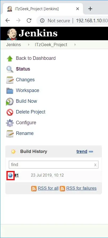The width and height of the screenshot is (108, 238).
Task: Expand the ITzGeek_Project breadcrumb arrow
Action: (75, 45)
